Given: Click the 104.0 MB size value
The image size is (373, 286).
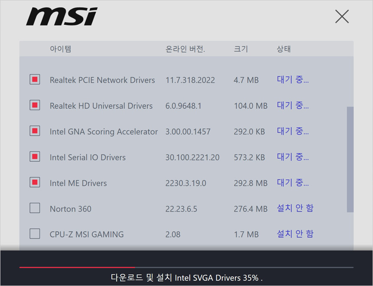Looking at the screenshot, I should (x=251, y=105).
